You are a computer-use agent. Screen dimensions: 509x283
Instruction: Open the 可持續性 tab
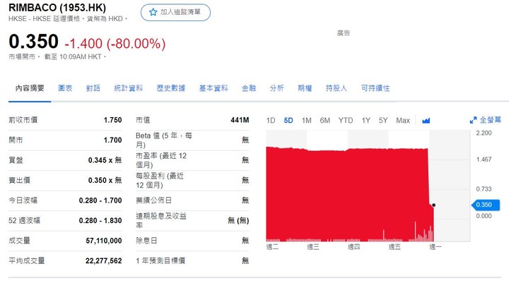click(x=375, y=88)
